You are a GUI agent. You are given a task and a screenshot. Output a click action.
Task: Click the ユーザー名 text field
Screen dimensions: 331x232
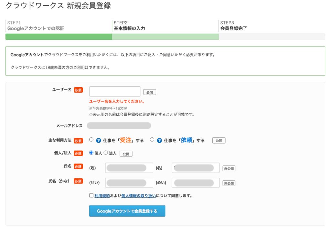pos(115,91)
